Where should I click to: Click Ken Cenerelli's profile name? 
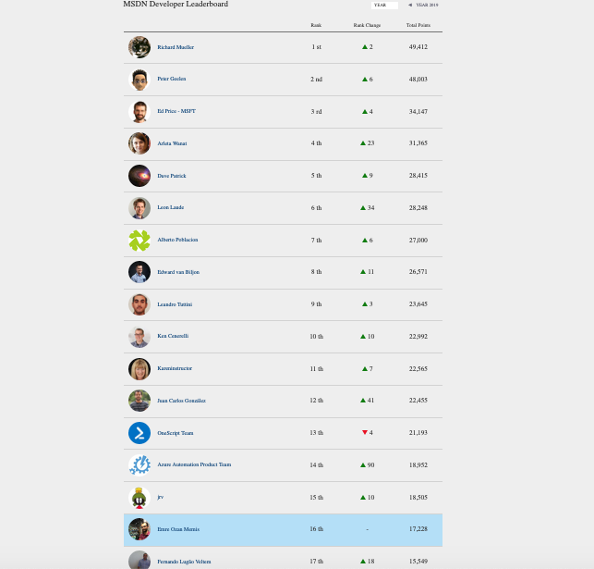coord(173,336)
